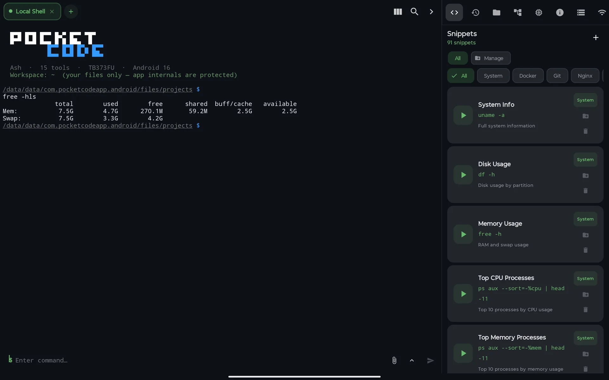Search the terminal output
The width and height of the screenshot is (609, 380).
point(414,12)
